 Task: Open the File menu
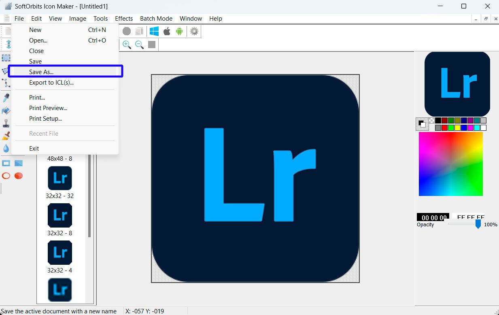pyautogui.click(x=19, y=18)
